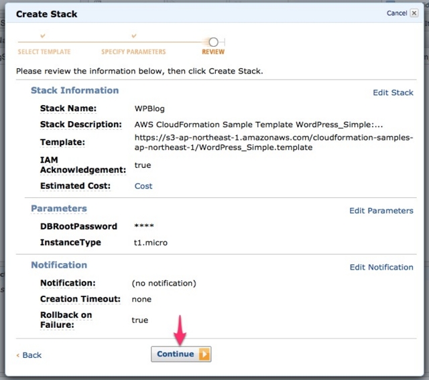
Task: Select the Select Template wizard step
Action: coord(44,52)
